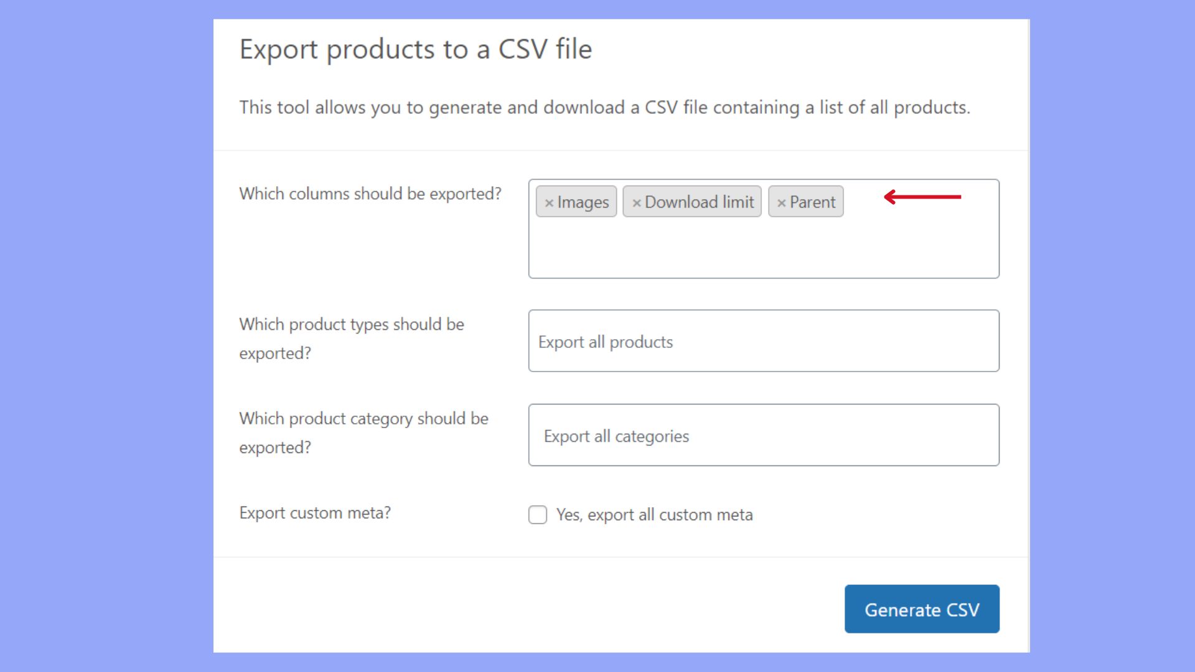Open the product types dropdown

763,341
